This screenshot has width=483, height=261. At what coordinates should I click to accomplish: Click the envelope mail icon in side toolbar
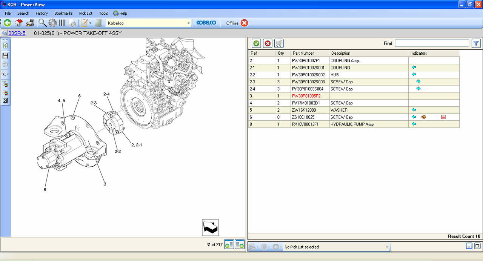pos(5,64)
